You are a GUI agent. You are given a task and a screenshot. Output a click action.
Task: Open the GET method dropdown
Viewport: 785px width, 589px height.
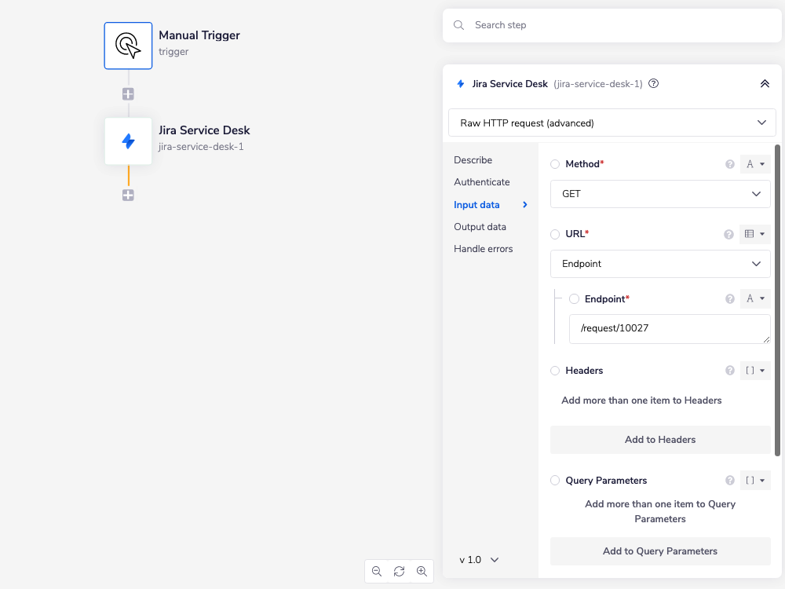[659, 194]
